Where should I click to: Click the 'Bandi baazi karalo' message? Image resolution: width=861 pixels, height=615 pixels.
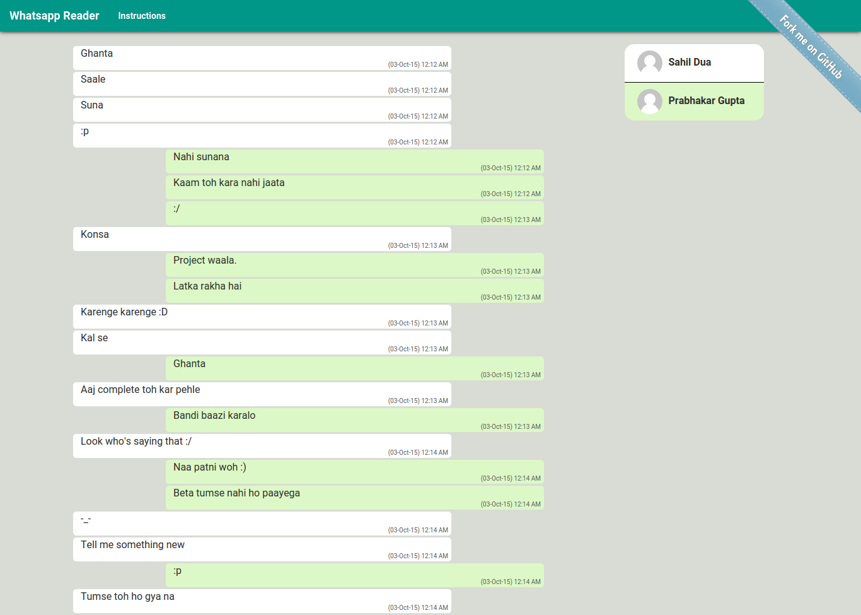(354, 420)
